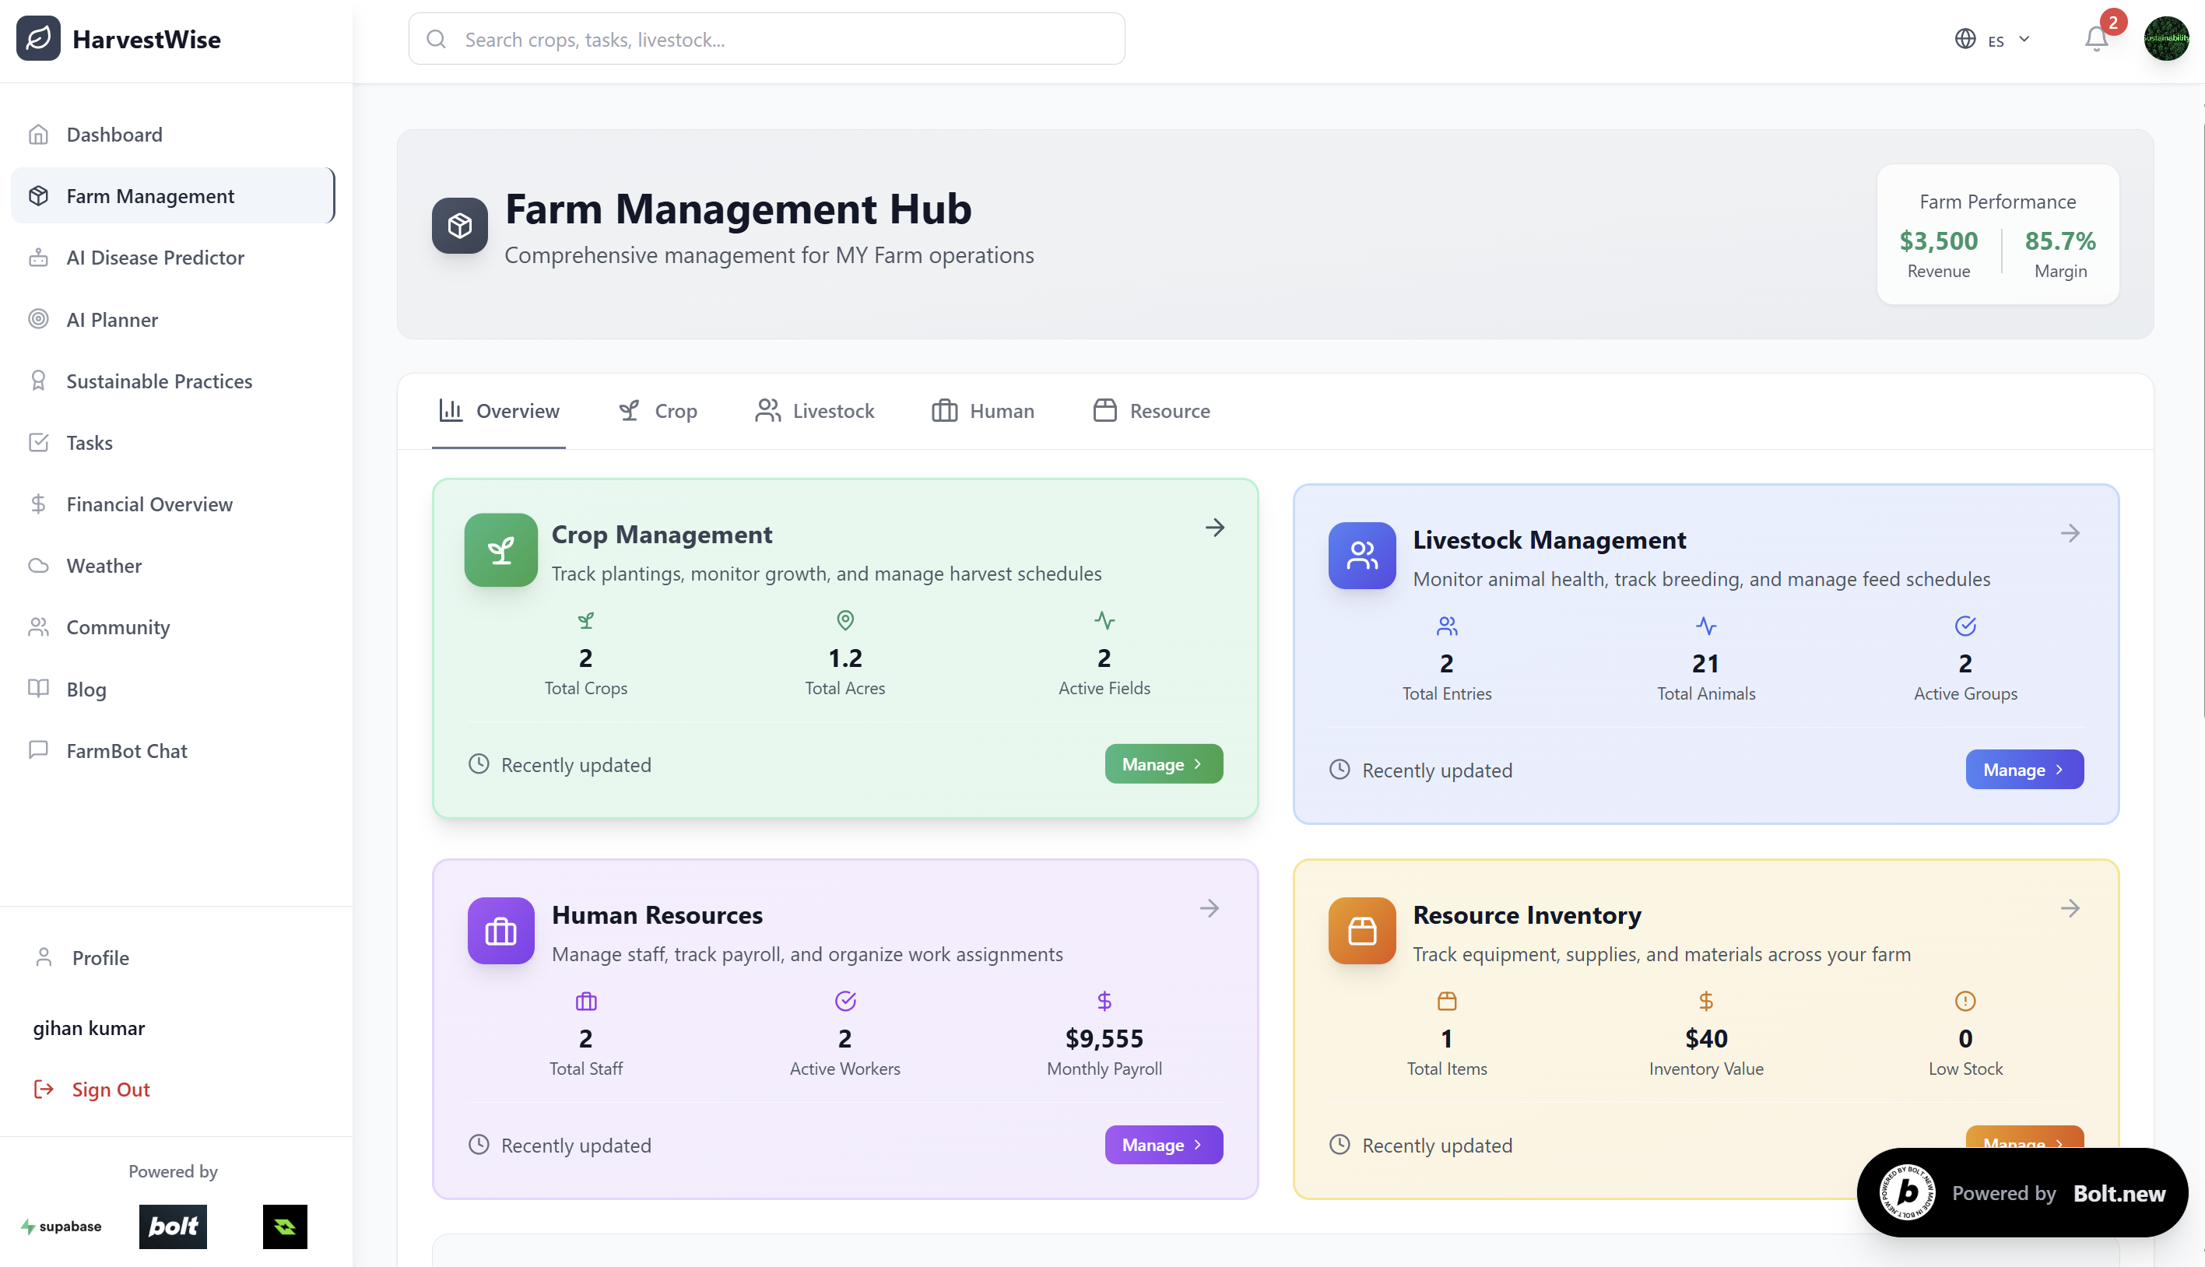Viewport: 2205px width, 1267px height.
Task: Click the blue Livestock Management icon
Action: click(x=1361, y=556)
